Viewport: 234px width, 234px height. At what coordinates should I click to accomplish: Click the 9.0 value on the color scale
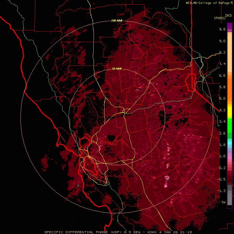222,41
